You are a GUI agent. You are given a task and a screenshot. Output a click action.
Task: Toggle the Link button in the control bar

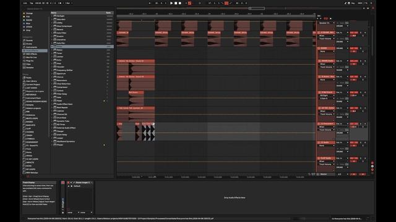pos(25,3)
